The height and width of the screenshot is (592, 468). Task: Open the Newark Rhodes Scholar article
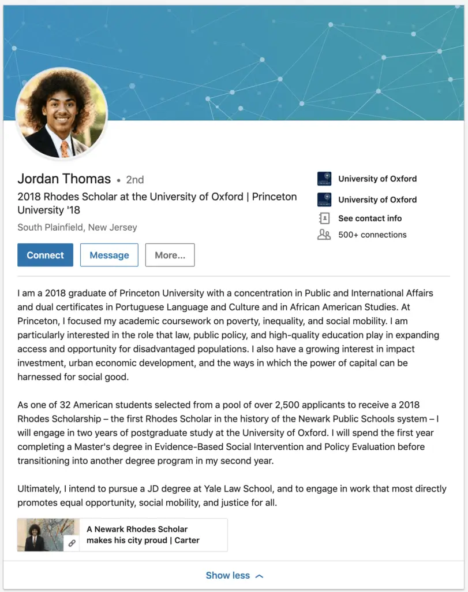click(x=144, y=535)
